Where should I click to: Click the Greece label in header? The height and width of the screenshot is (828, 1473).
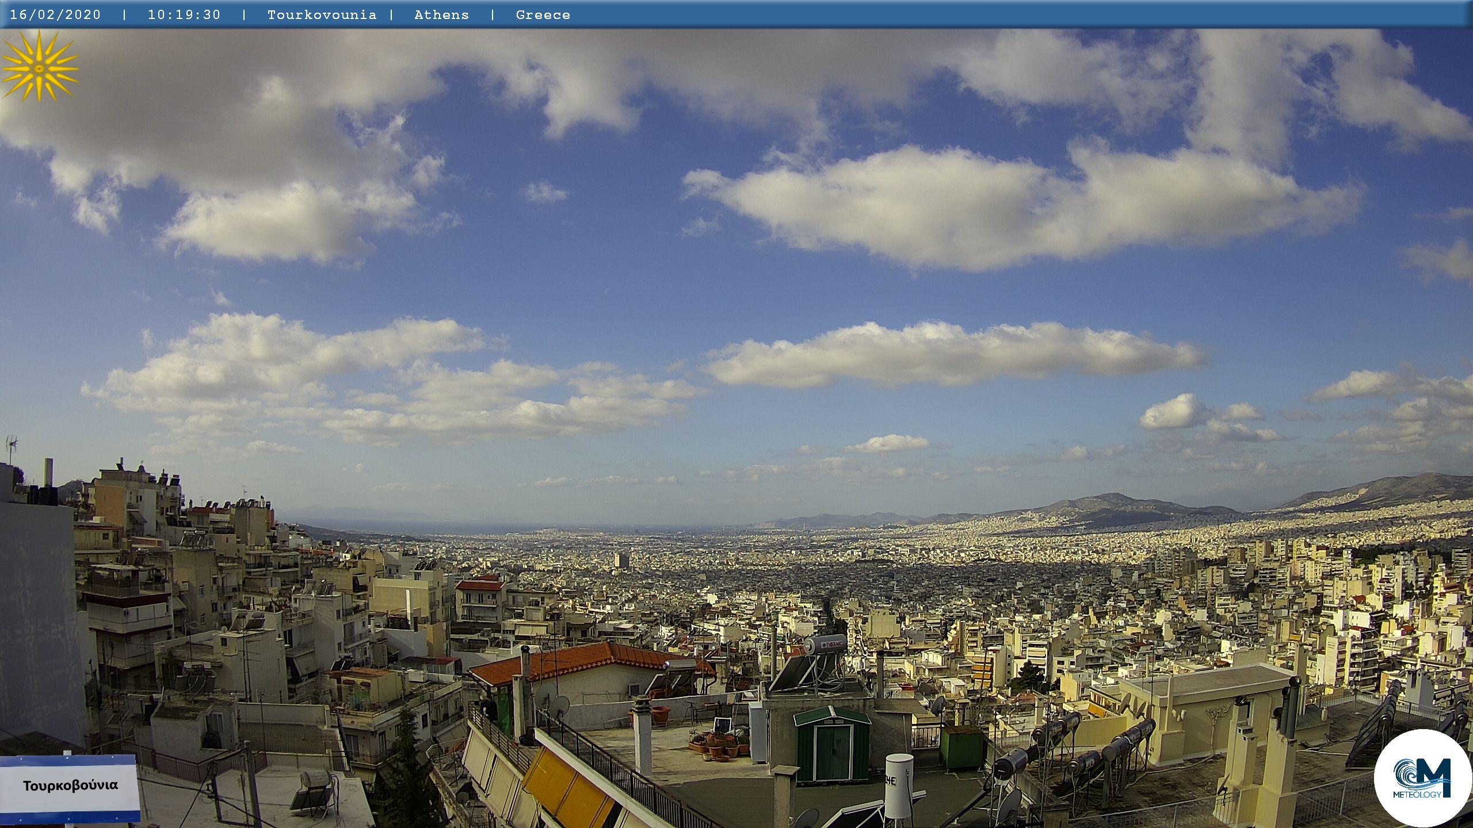pyautogui.click(x=543, y=15)
